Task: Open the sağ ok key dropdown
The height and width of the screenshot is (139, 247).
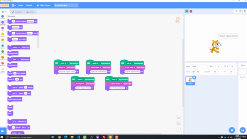Action: (x=130, y=63)
